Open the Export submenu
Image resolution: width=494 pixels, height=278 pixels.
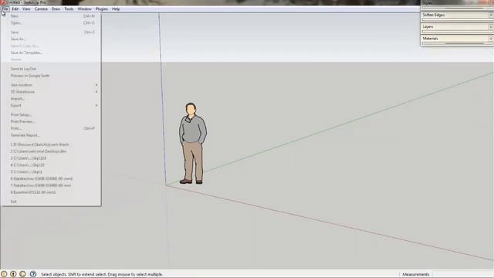click(51, 106)
